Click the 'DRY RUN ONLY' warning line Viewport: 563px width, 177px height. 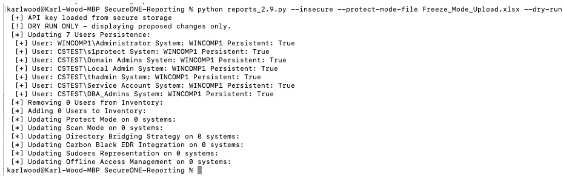[x=121, y=26]
